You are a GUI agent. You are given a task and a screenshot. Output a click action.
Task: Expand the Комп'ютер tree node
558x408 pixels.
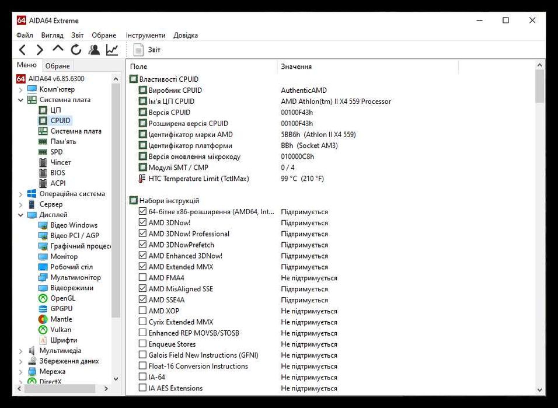20,90
